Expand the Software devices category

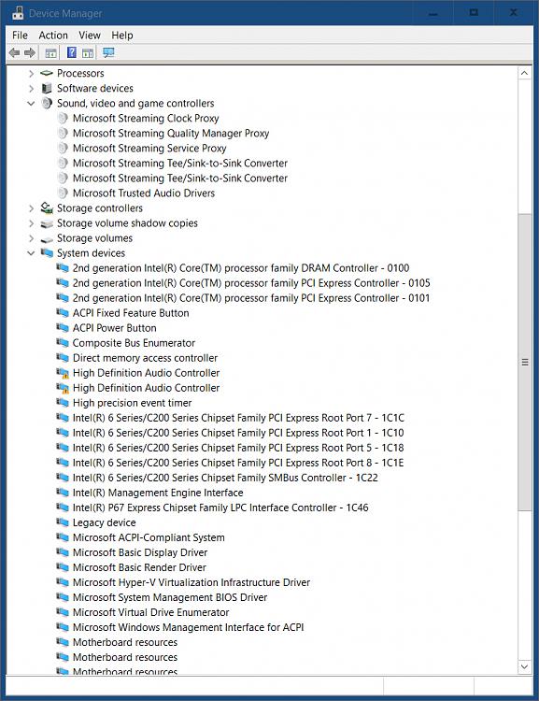click(31, 89)
